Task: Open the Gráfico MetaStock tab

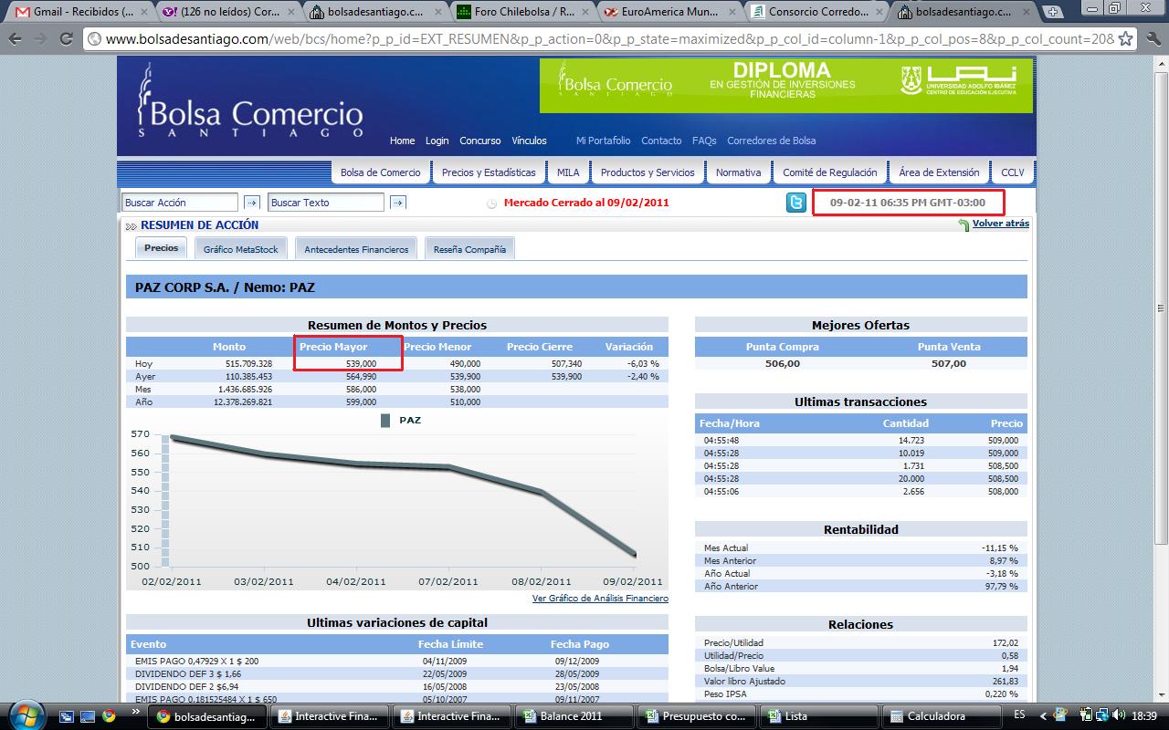Action: pyautogui.click(x=241, y=249)
